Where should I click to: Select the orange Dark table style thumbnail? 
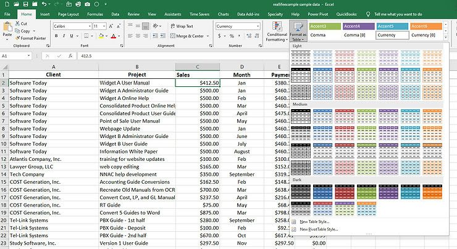[x=432, y=192]
